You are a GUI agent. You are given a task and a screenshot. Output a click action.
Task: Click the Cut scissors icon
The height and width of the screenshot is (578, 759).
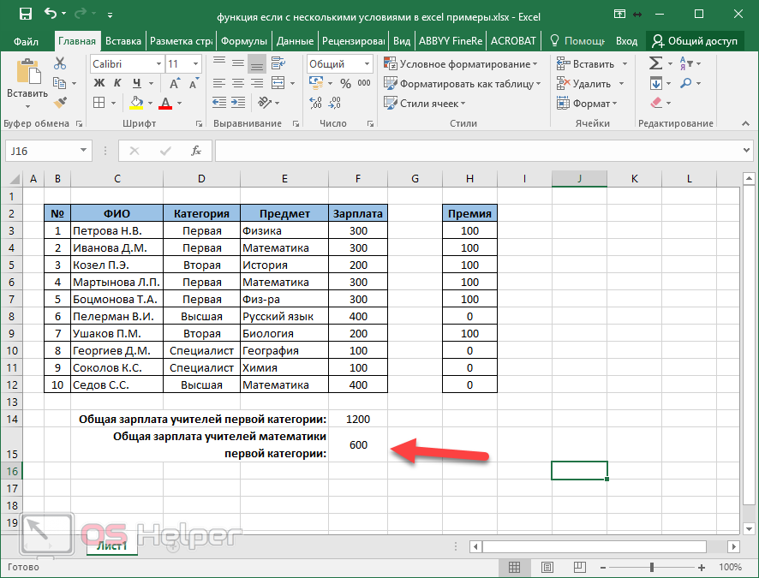click(60, 63)
